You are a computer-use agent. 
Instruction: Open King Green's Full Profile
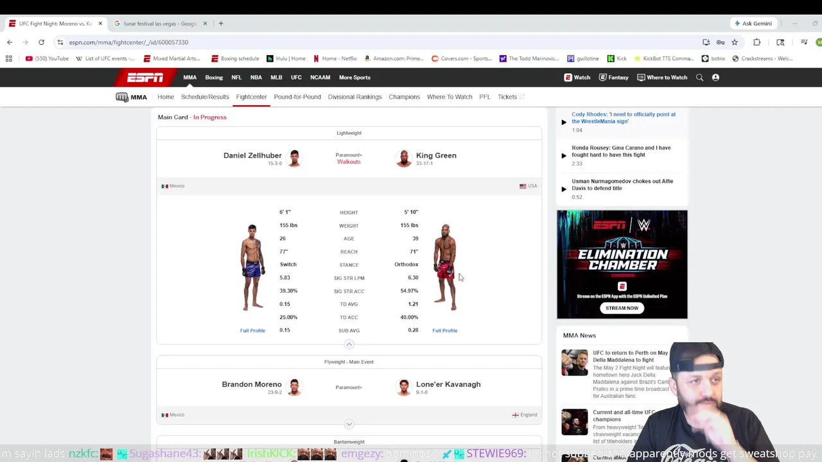point(444,330)
